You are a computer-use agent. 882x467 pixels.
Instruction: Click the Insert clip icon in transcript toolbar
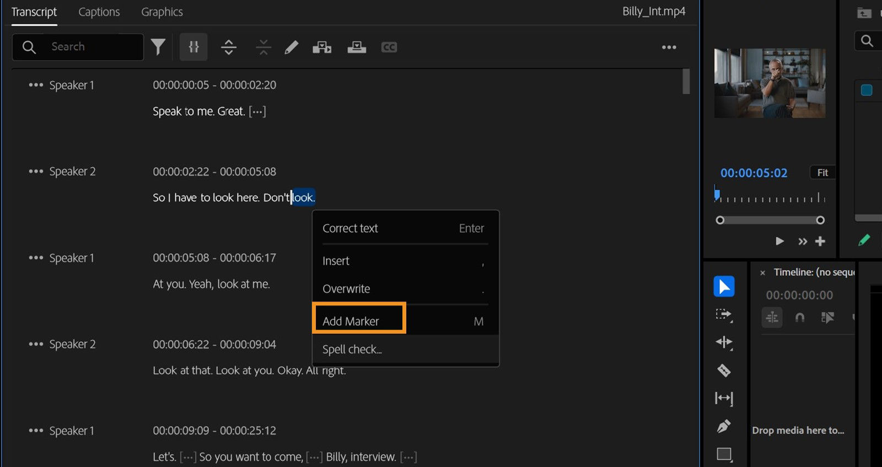(322, 47)
